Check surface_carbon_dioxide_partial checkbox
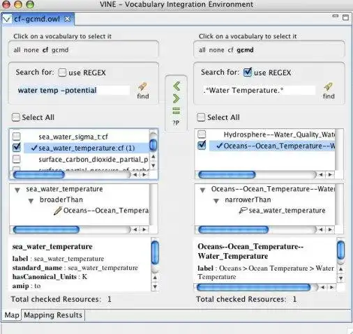Screen dimensions: 353x334 (16, 159)
